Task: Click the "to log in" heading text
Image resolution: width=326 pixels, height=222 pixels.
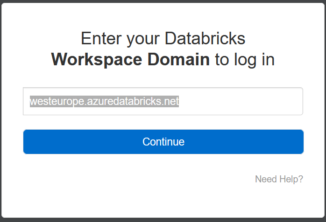Action: click(245, 60)
